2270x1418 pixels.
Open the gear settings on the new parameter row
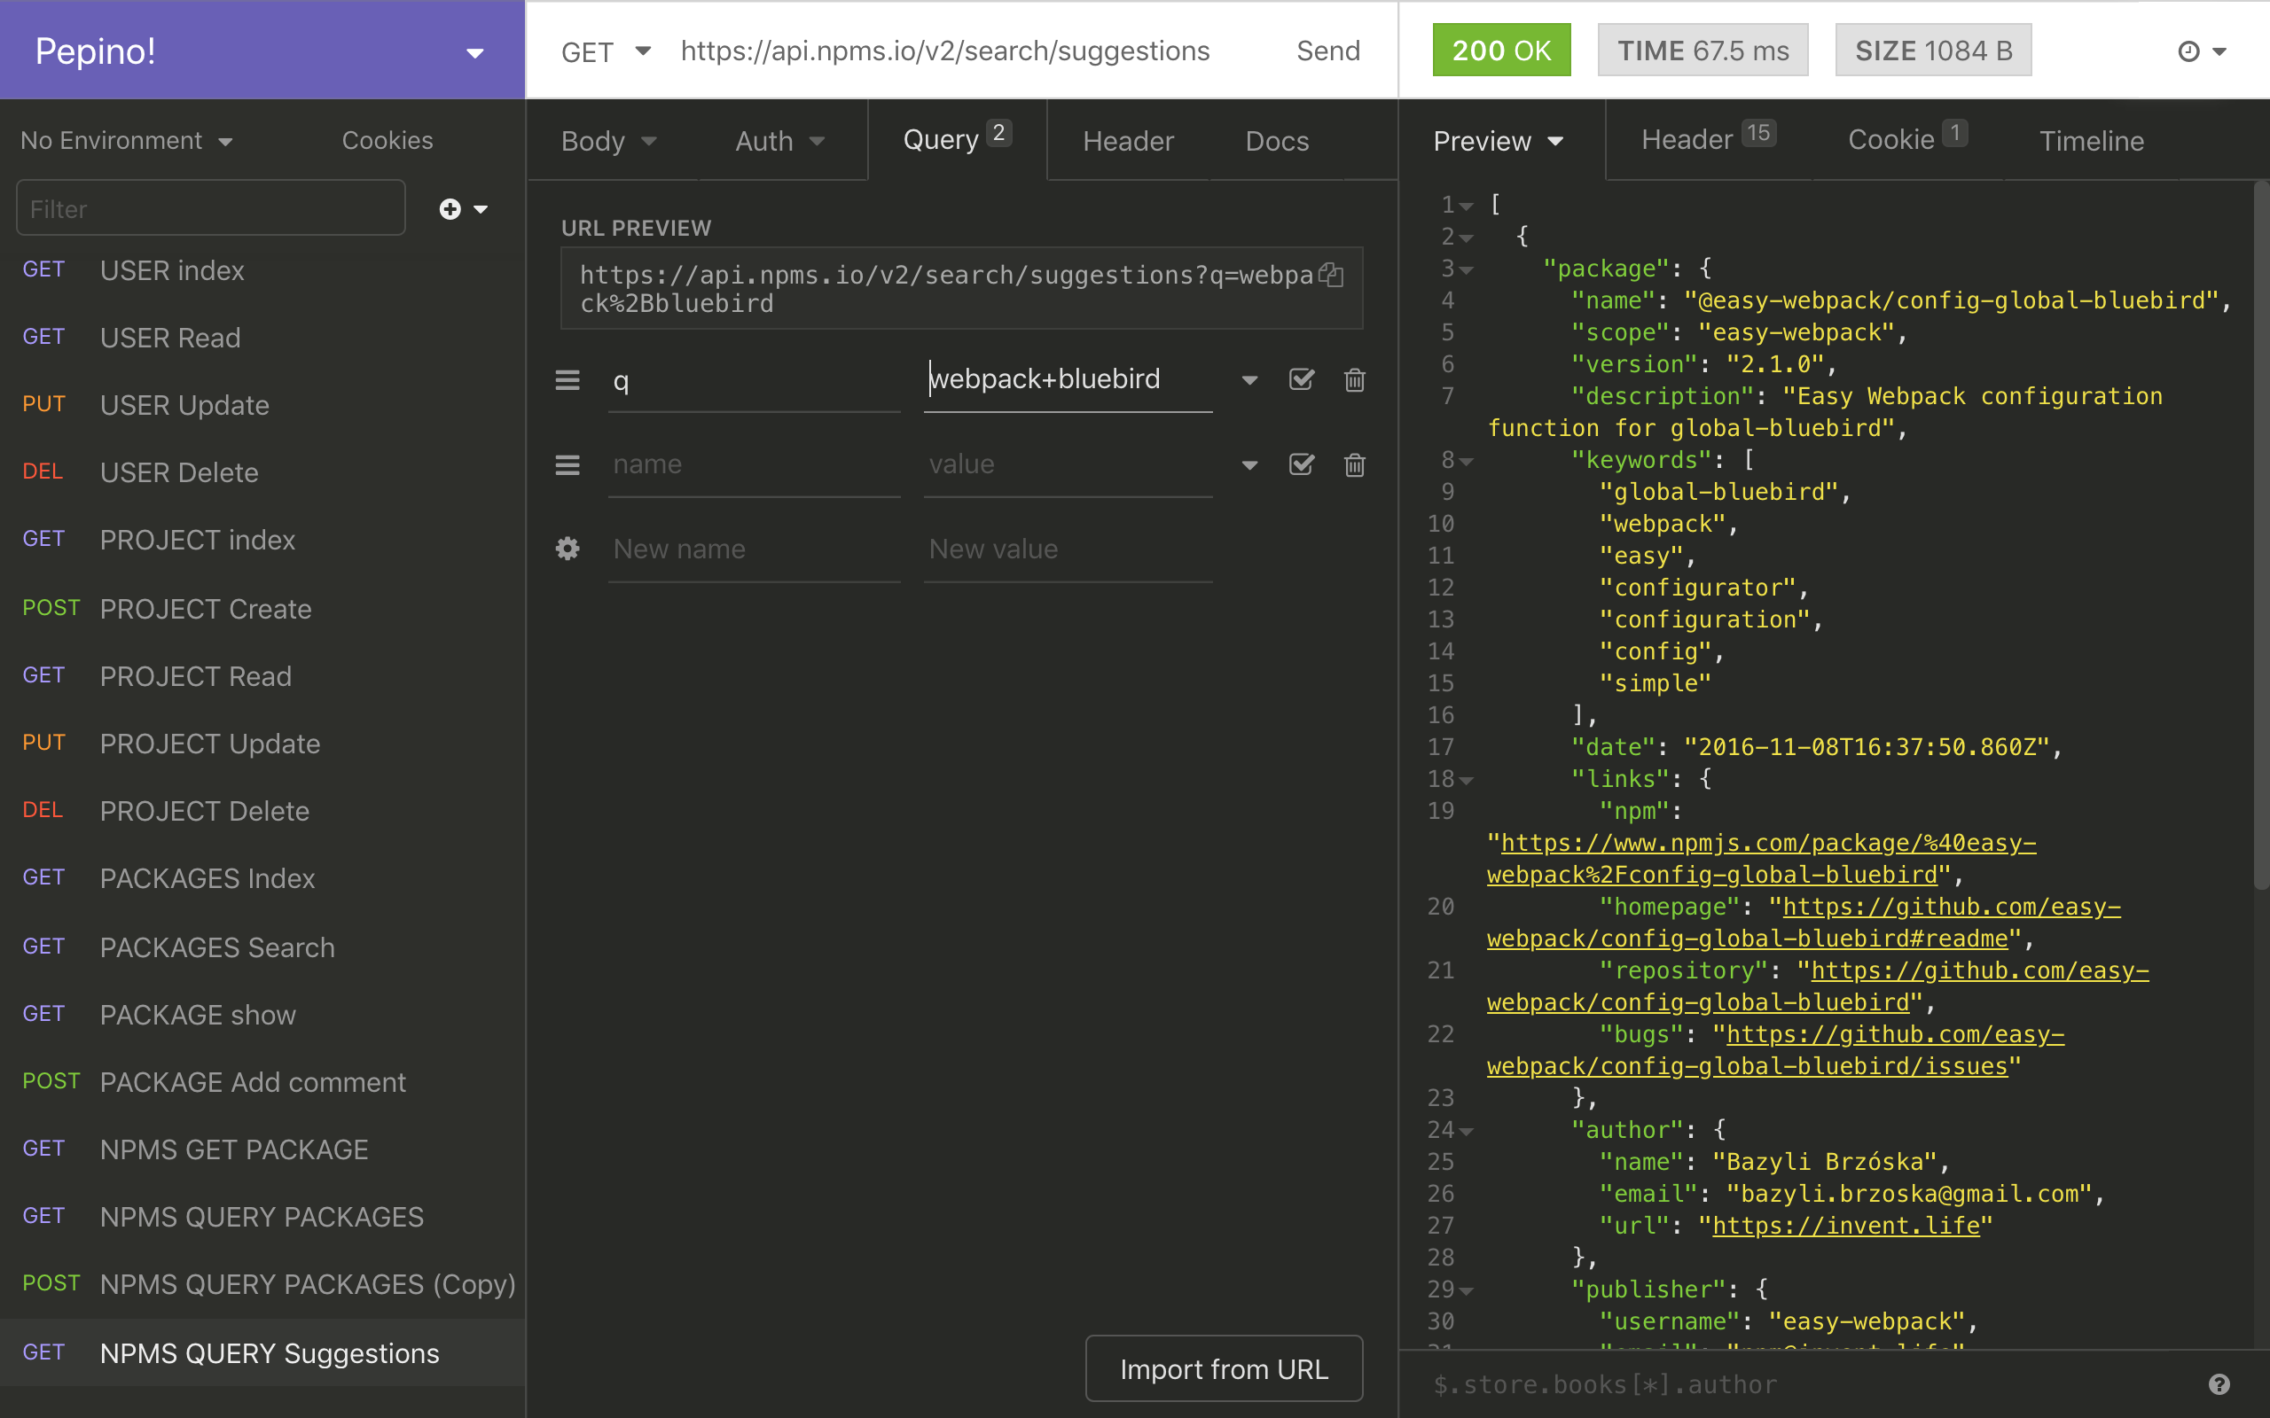567,549
